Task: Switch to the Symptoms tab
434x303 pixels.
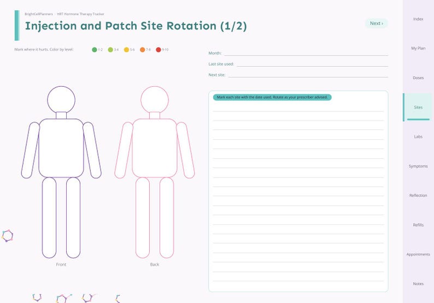Action: pyautogui.click(x=418, y=166)
